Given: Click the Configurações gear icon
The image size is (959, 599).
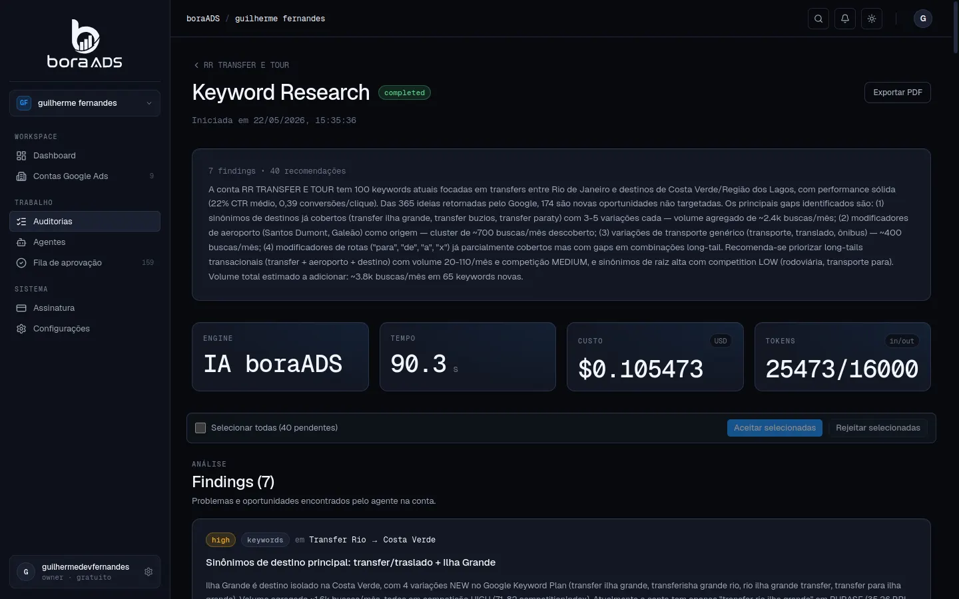Looking at the screenshot, I should coord(21,329).
